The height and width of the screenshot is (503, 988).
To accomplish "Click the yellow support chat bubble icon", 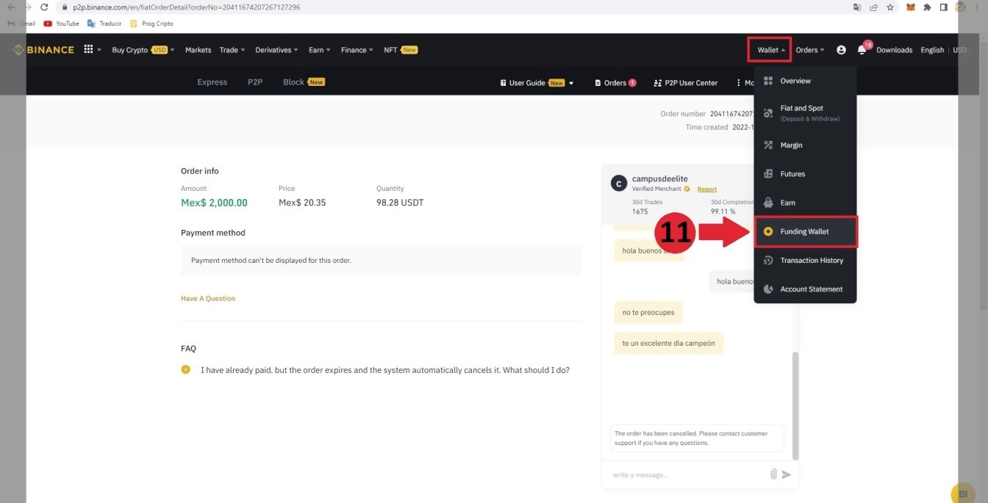I will (963, 493).
